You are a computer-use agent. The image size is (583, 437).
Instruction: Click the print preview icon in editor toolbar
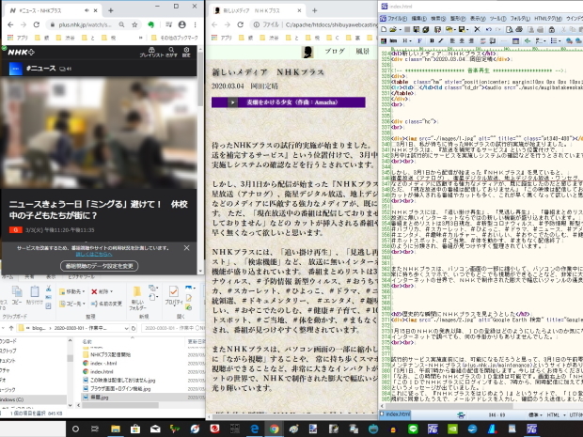(509, 29)
